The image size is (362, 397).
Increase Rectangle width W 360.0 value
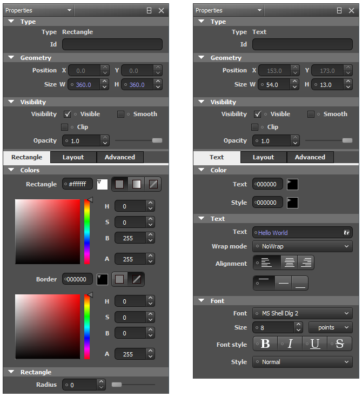pos(105,82)
